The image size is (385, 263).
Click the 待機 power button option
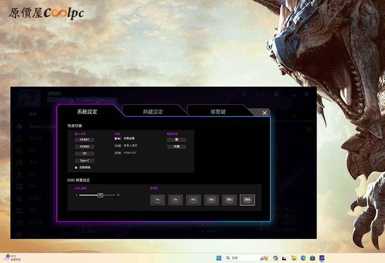[177, 147]
